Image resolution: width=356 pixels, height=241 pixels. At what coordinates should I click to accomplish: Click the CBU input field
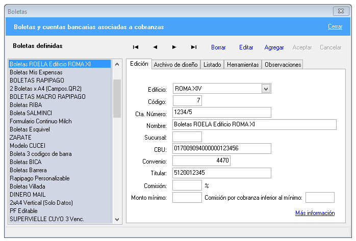click(222, 149)
